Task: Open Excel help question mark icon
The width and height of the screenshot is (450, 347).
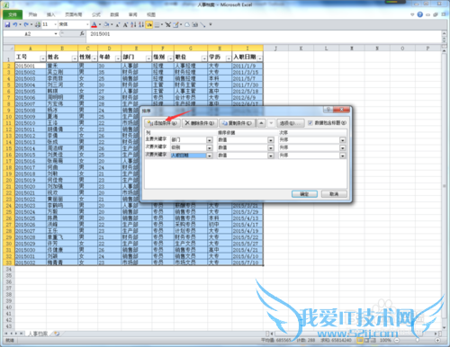Action: [420, 14]
